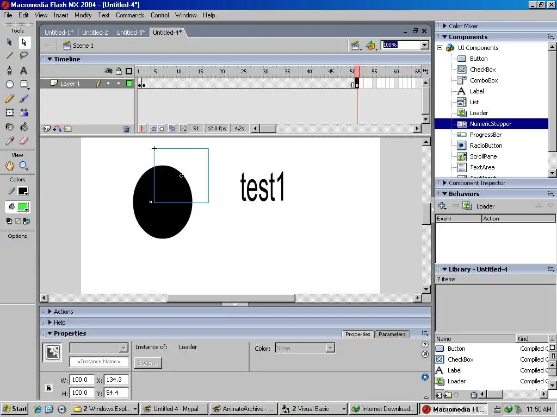Toggle lock dot for Layer 1
The height and width of the screenshot is (417, 557).
point(119,83)
